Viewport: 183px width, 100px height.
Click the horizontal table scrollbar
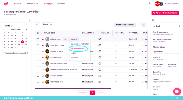[73, 89]
